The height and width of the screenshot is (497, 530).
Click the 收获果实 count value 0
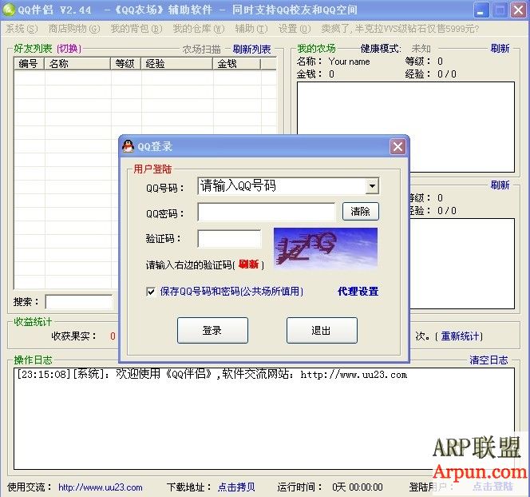(113, 336)
